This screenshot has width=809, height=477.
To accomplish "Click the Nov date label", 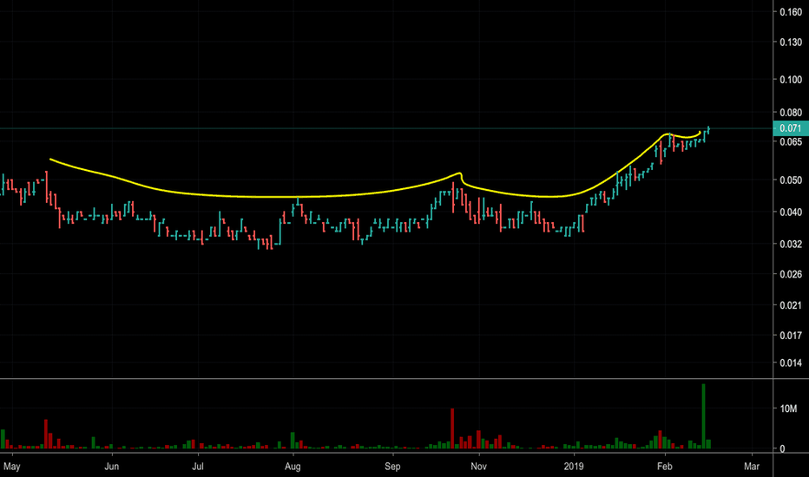I will pyautogui.click(x=478, y=467).
